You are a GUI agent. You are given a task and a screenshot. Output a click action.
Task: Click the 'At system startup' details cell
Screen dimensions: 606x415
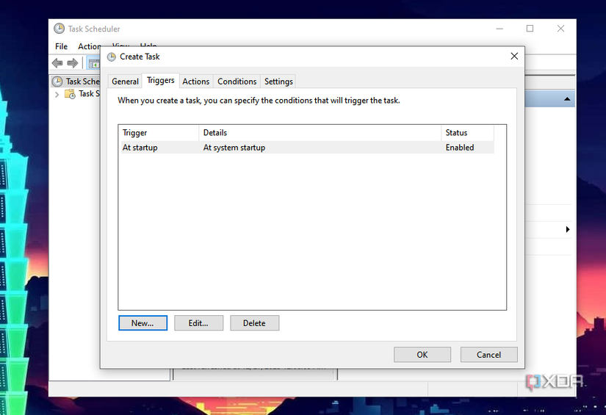(x=234, y=148)
